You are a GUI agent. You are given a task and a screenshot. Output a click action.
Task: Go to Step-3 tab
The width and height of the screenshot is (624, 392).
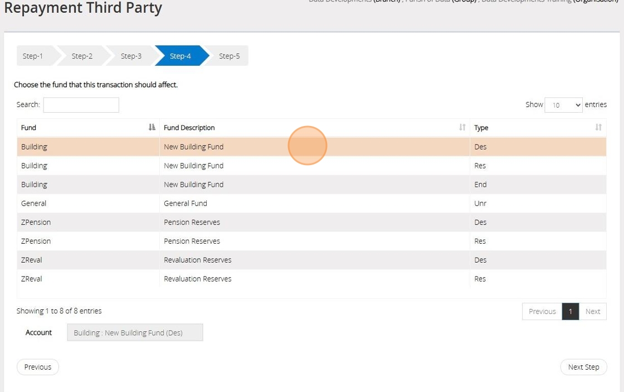[131, 56]
